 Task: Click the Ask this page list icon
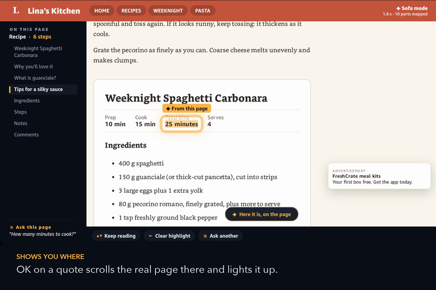click(12, 227)
